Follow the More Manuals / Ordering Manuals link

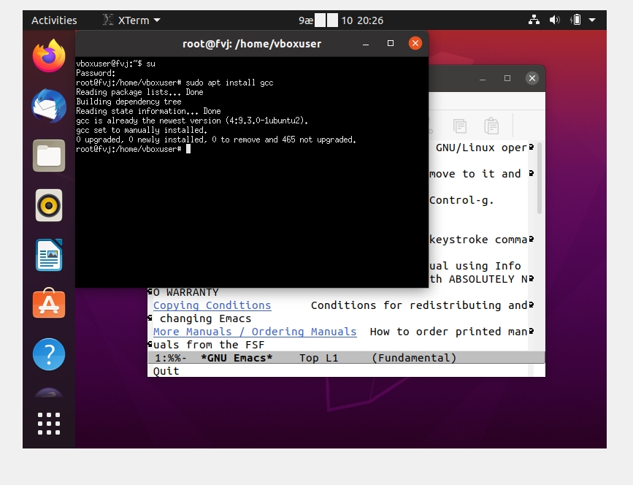(x=255, y=332)
